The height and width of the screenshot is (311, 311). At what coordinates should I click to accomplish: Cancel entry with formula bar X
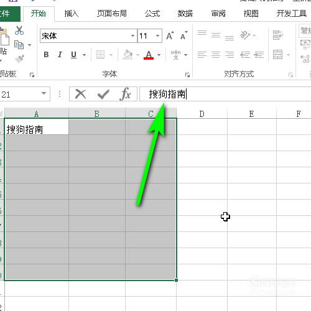tap(81, 94)
